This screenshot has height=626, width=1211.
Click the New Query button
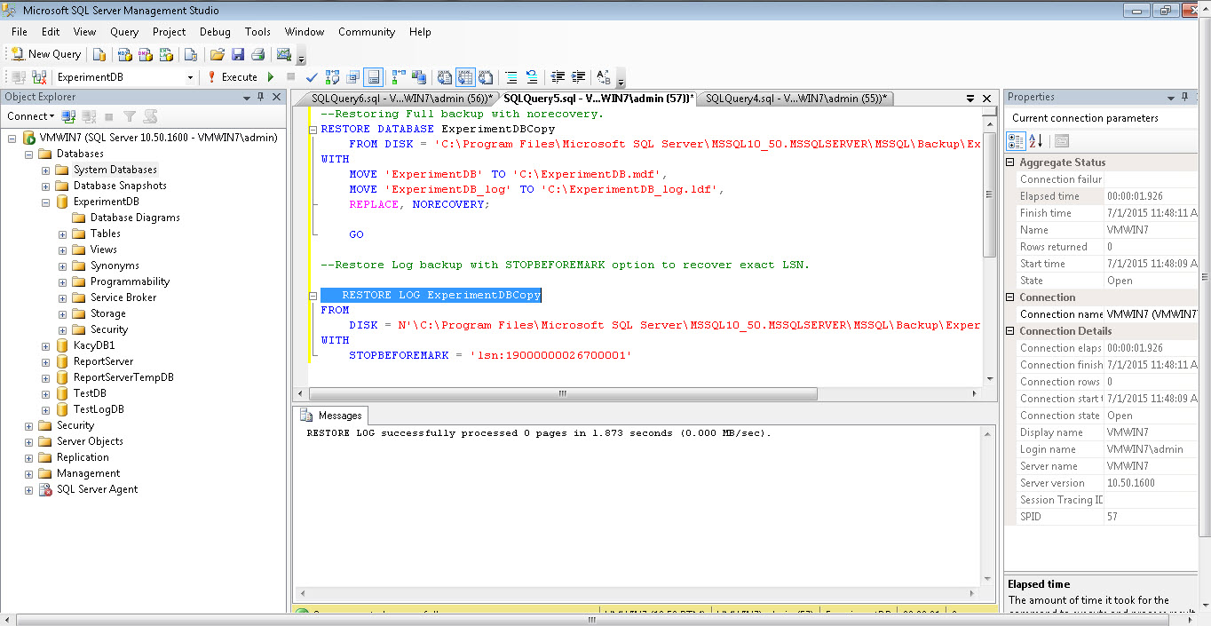point(46,54)
